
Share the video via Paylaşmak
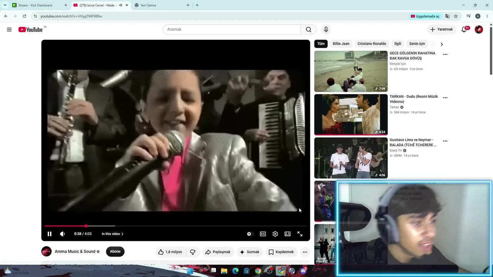(218, 252)
